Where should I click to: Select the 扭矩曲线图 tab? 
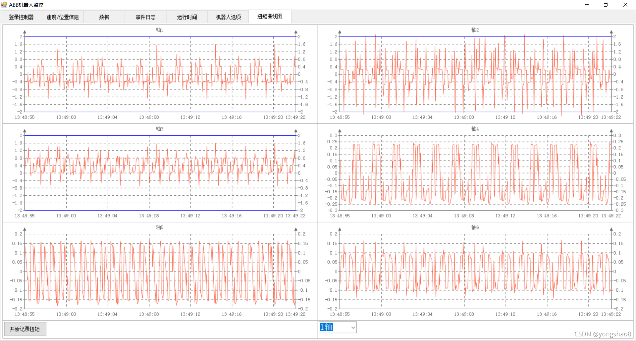tap(270, 16)
